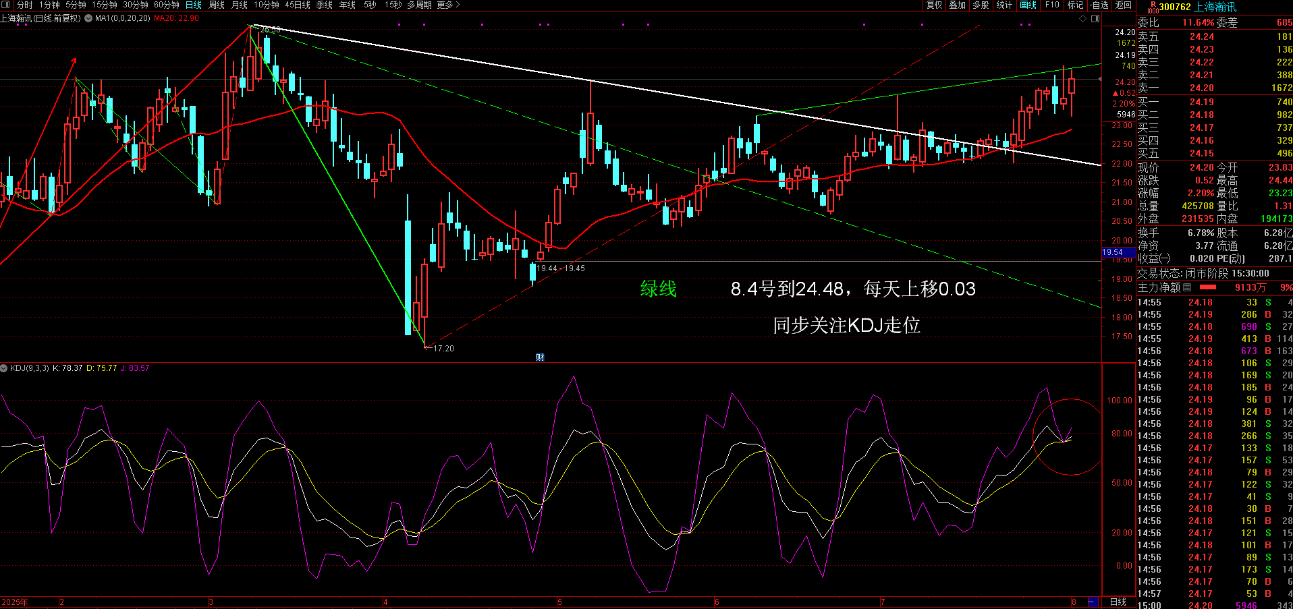Click 交易状态 闭市阶段 status line
The width and height of the screenshot is (1293, 609).
coord(1203,273)
